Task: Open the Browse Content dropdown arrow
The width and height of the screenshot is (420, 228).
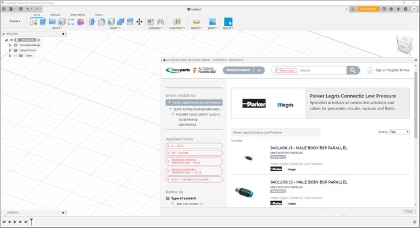Action: pyautogui.click(x=259, y=70)
